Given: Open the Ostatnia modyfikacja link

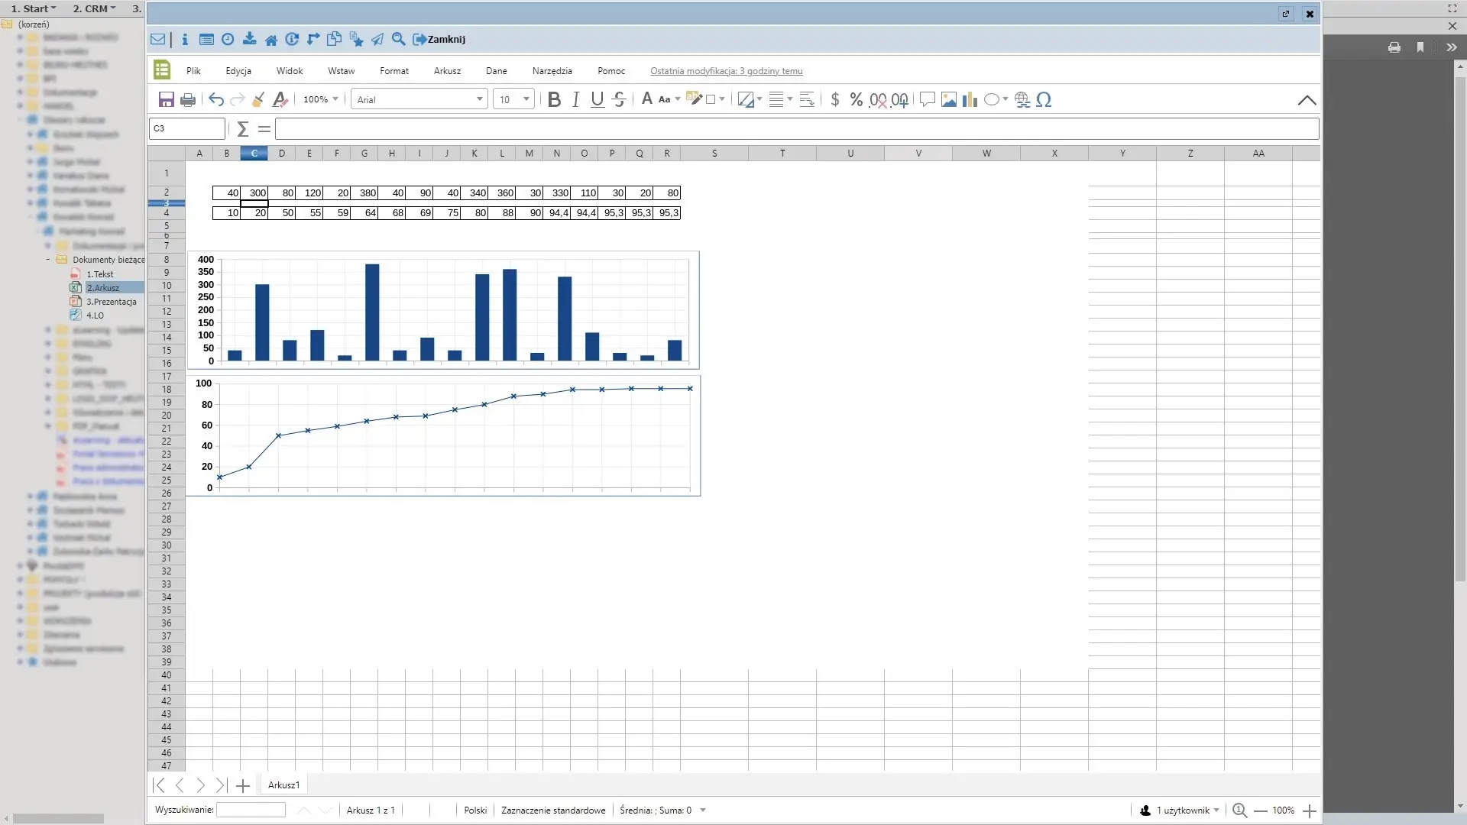Looking at the screenshot, I should click(726, 71).
